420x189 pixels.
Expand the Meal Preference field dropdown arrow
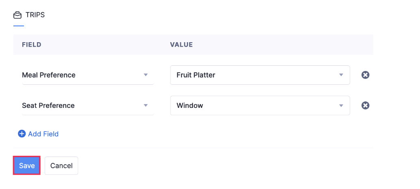point(145,75)
